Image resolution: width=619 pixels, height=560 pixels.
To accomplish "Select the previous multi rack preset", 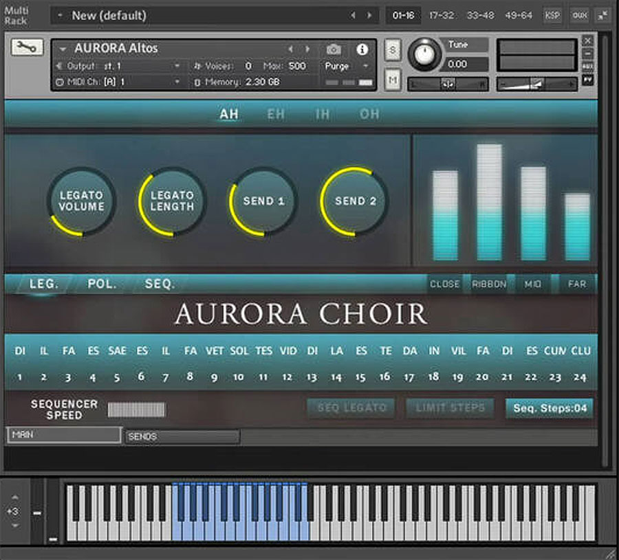I will coord(353,15).
